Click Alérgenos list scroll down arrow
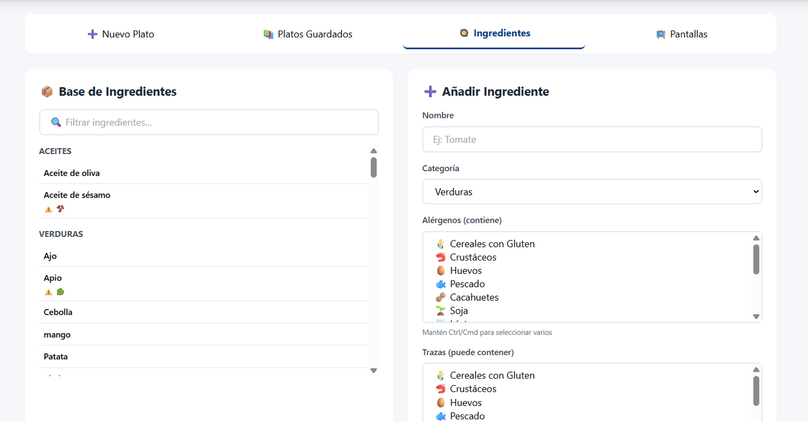The image size is (808, 422). click(x=756, y=316)
